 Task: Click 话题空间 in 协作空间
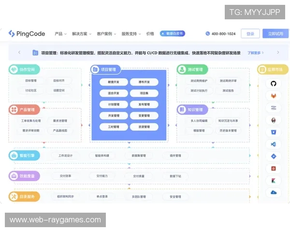tap(59, 90)
